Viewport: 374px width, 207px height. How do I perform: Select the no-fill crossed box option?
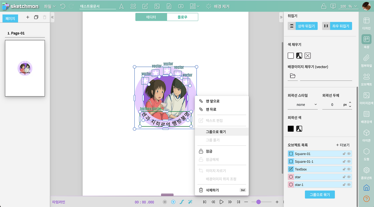point(308,56)
